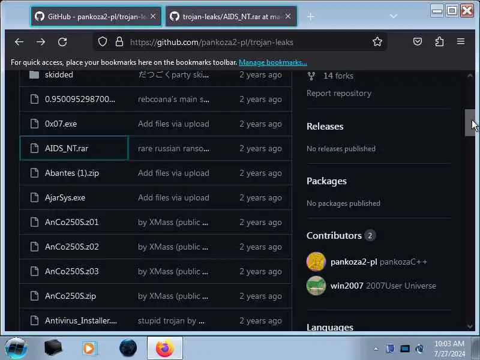Image resolution: width=480 pixels, height=360 pixels.
Task: View the 14 forks link
Action: click(x=338, y=76)
